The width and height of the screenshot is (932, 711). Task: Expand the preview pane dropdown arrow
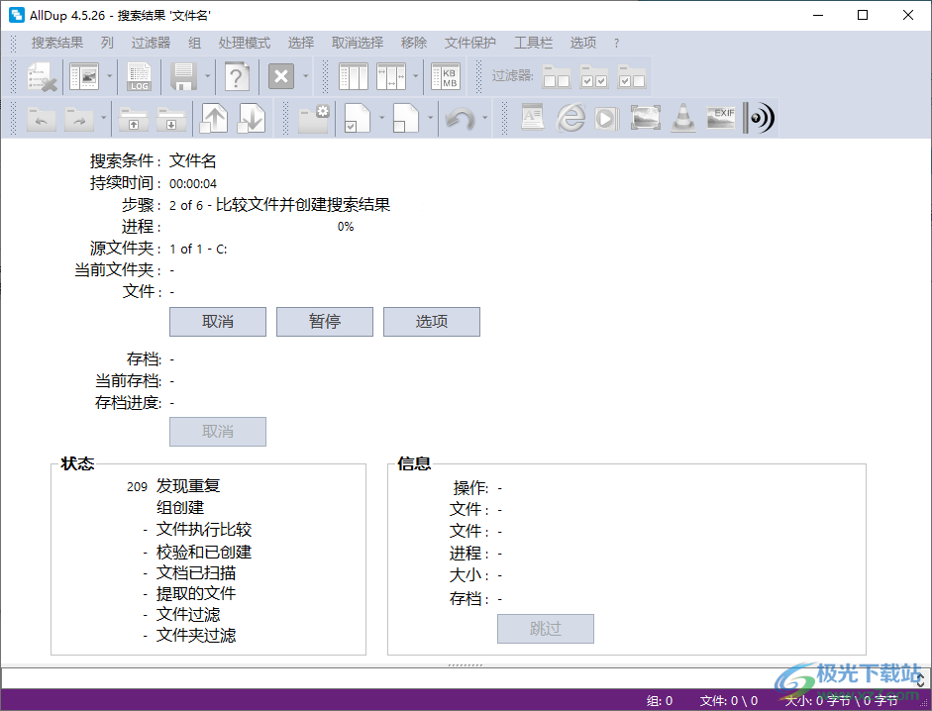109,76
